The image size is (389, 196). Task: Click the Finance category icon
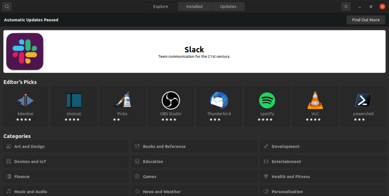pyautogui.click(x=8, y=177)
